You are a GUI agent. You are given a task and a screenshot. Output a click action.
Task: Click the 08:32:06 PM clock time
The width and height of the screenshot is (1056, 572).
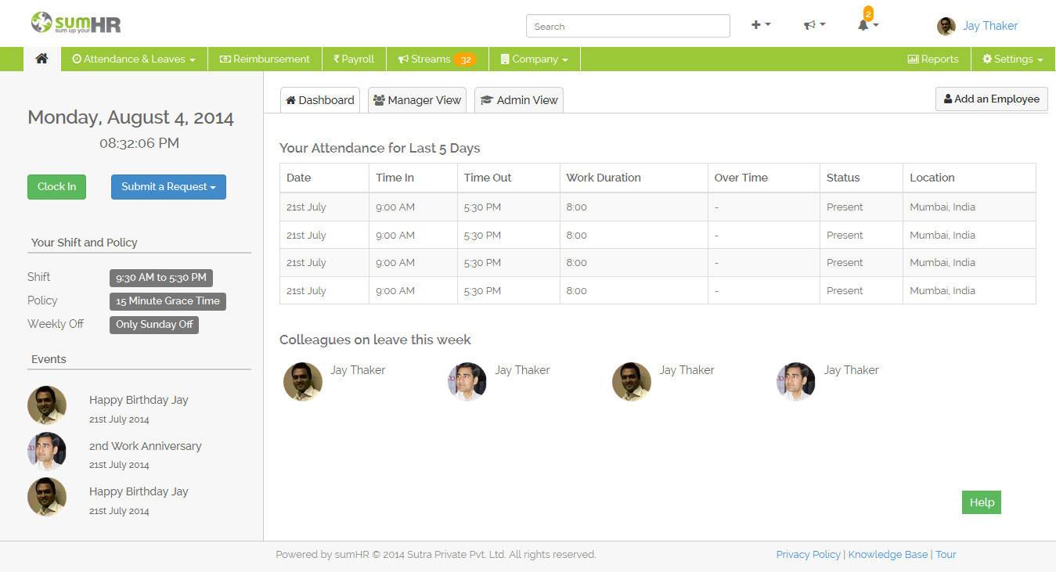click(x=139, y=143)
